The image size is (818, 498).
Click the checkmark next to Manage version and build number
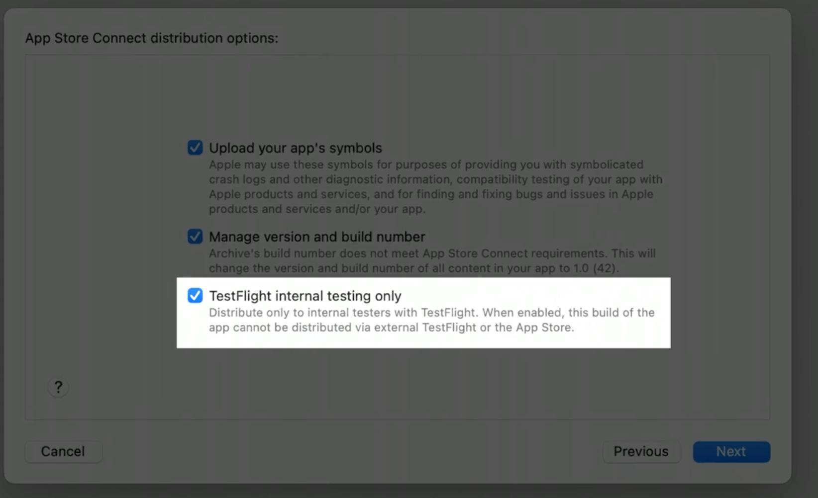click(195, 237)
